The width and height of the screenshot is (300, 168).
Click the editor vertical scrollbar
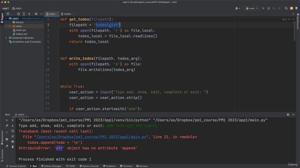click(x=295, y=31)
